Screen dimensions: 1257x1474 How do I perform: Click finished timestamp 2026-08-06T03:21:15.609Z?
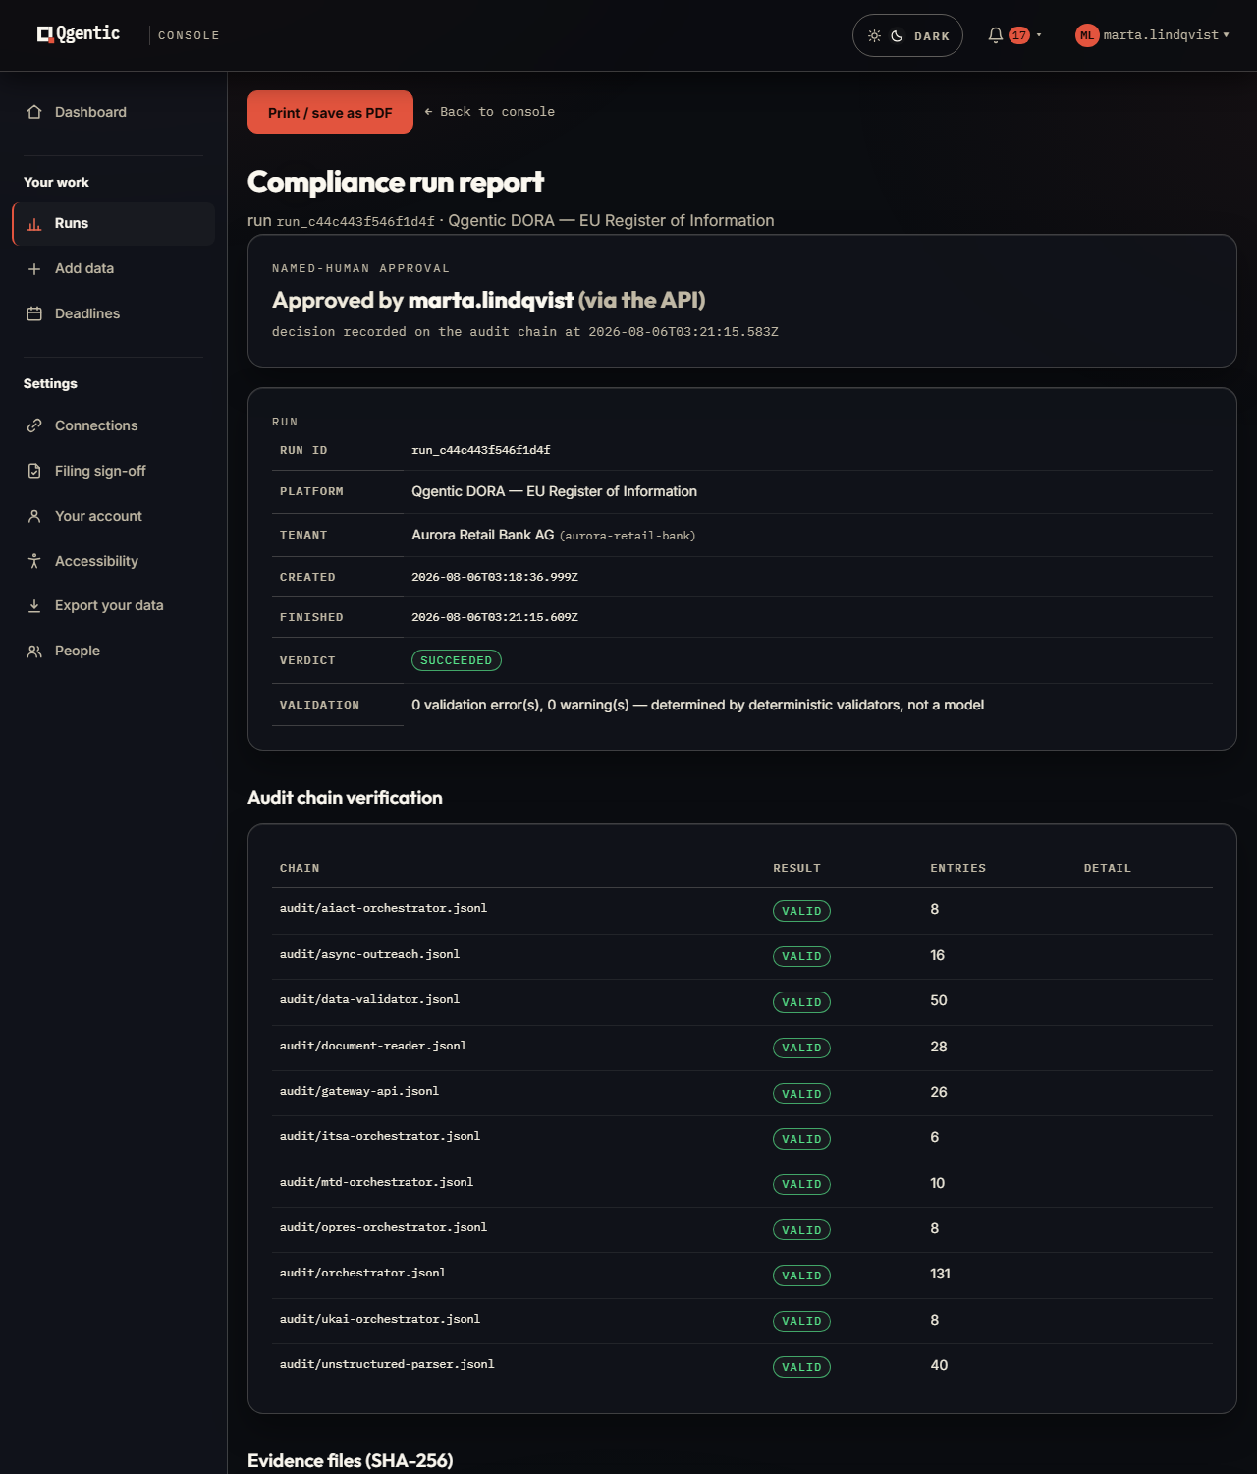coord(495,617)
